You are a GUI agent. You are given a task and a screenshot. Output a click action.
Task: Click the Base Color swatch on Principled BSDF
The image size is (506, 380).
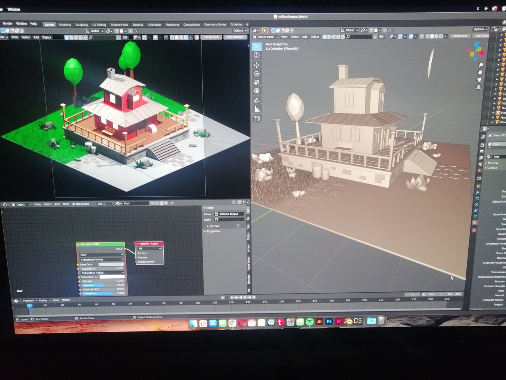111,264
